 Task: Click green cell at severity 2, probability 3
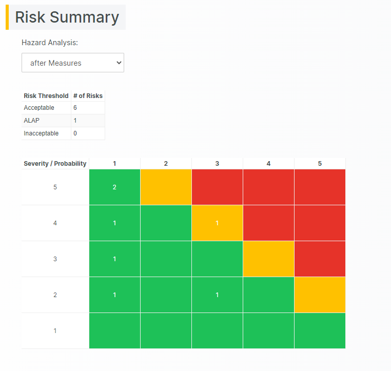pyautogui.click(x=217, y=295)
